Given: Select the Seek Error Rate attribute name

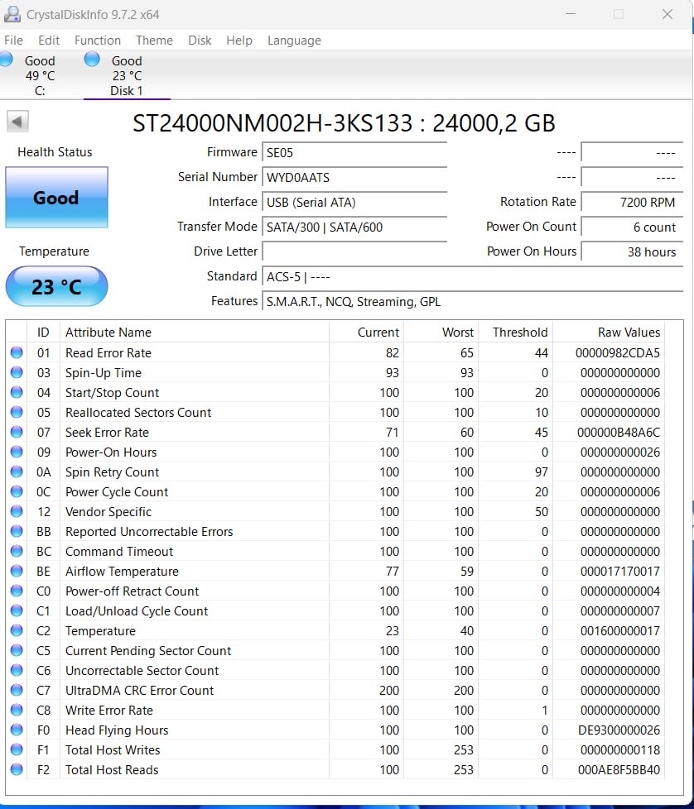Looking at the screenshot, I should click(107, 433).
